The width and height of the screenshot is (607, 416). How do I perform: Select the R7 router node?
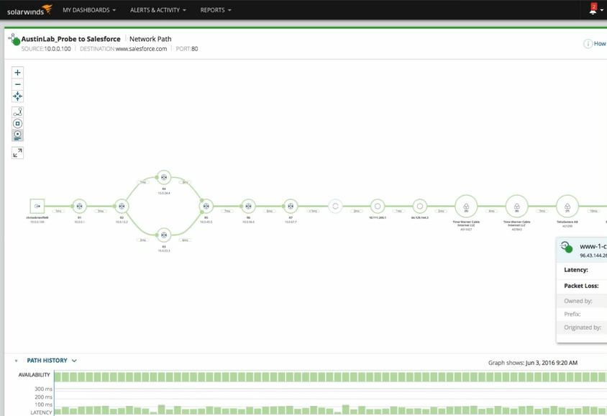[x=291, y=206]
